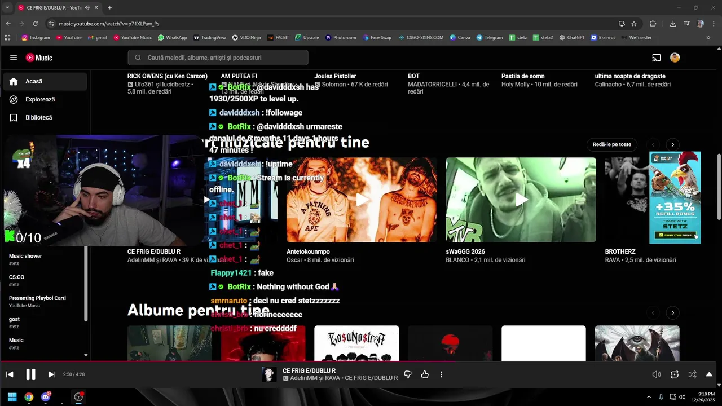Click the now playing album art
Viewport: 722px width, 406px height.
[x=269, y=374]
